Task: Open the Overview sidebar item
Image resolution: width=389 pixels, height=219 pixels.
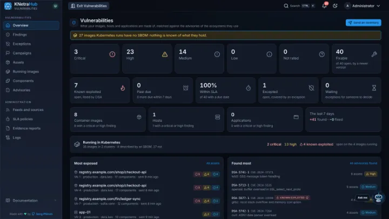Action: (31, 25)
